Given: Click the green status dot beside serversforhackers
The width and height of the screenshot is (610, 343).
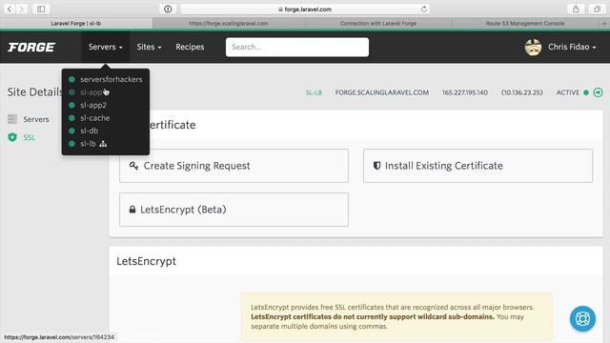Looking at the screenshot, I should 71,79.
